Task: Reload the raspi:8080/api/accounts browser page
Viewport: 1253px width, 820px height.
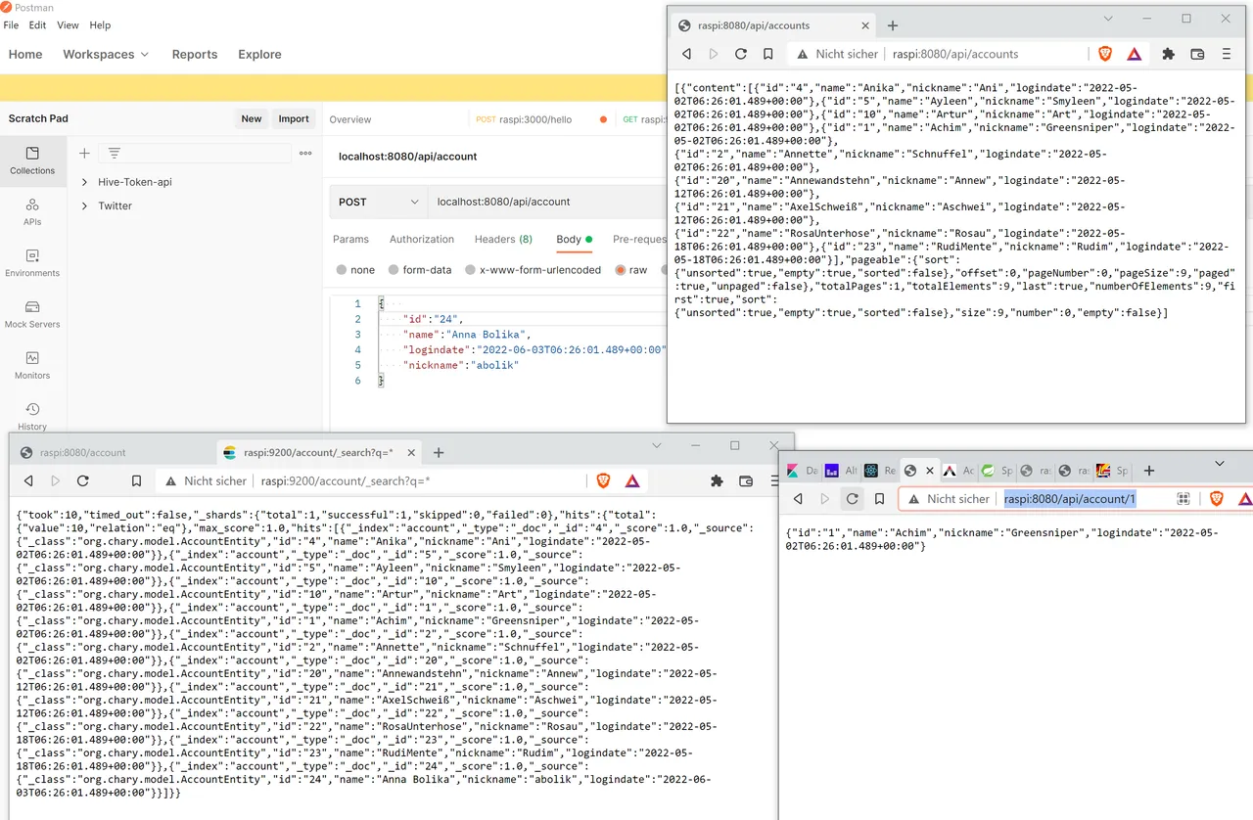Action: click(x=741, y=54)
